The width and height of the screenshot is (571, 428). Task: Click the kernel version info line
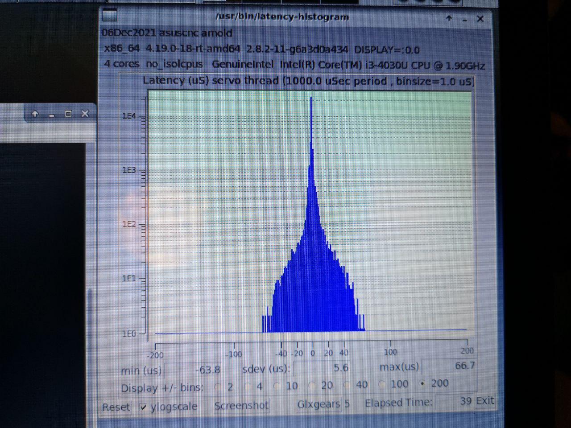pyautogui.click(x=262, y=49)
